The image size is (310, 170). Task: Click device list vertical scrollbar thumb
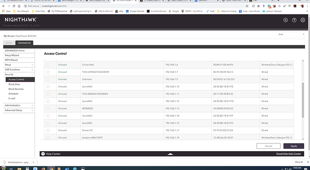[303, 100]
